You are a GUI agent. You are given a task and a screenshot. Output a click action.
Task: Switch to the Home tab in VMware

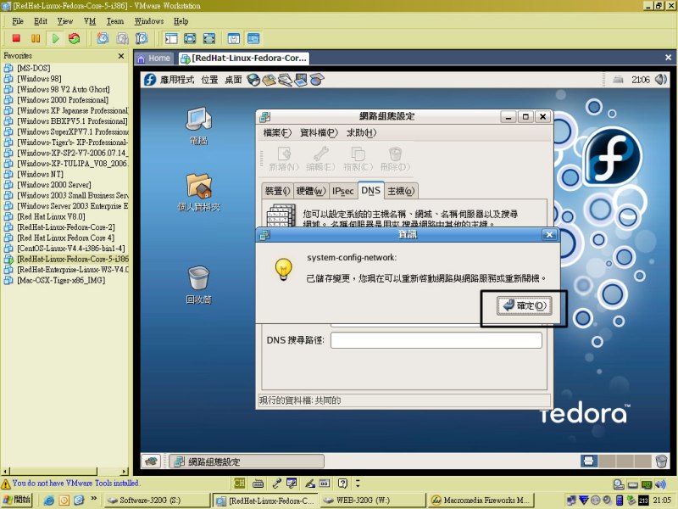[x=154, y=59]
